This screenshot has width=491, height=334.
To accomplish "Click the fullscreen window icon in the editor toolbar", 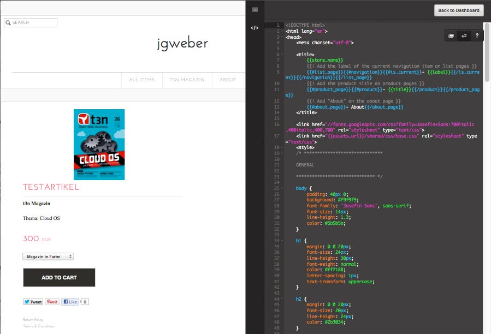I will pos(451,35).
